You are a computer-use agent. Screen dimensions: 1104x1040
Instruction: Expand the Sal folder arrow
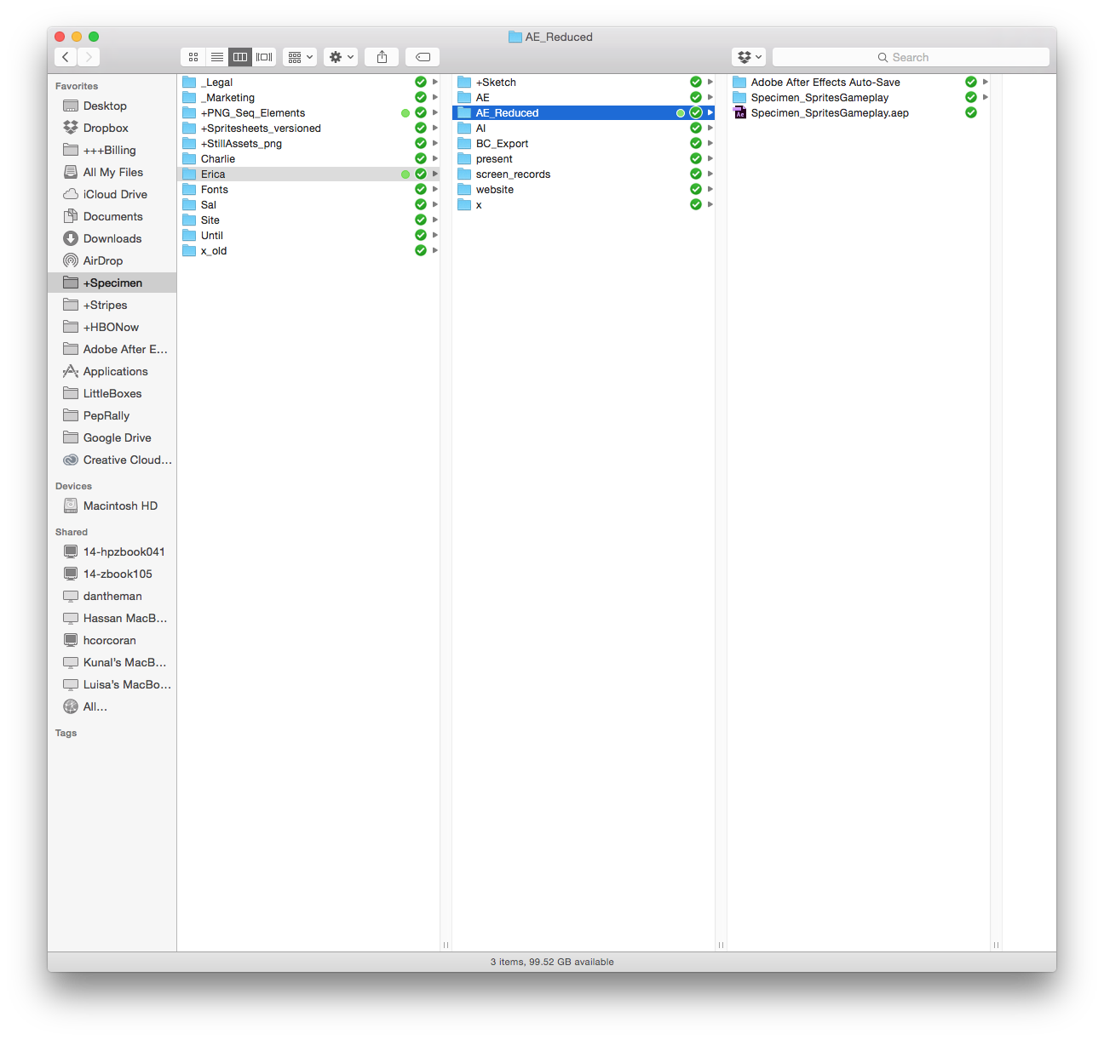435,205
